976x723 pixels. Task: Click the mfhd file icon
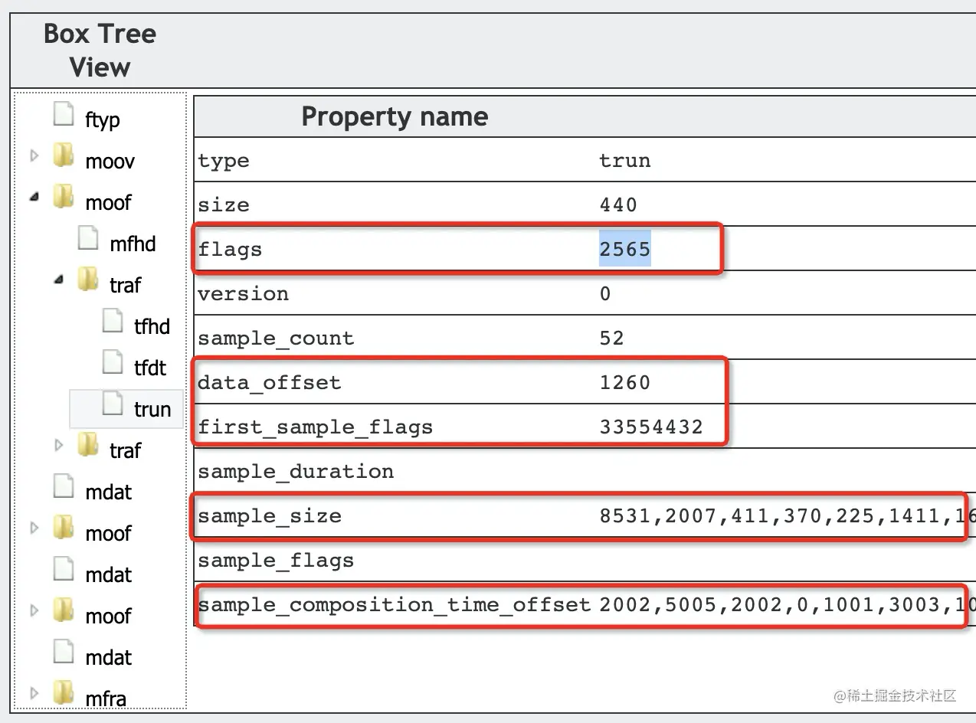89,239
